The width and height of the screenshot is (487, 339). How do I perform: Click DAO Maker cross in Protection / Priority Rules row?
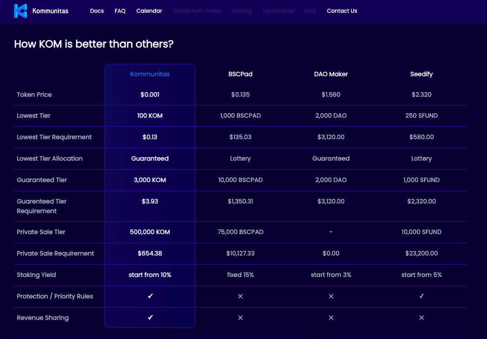[x=331, y=296]
